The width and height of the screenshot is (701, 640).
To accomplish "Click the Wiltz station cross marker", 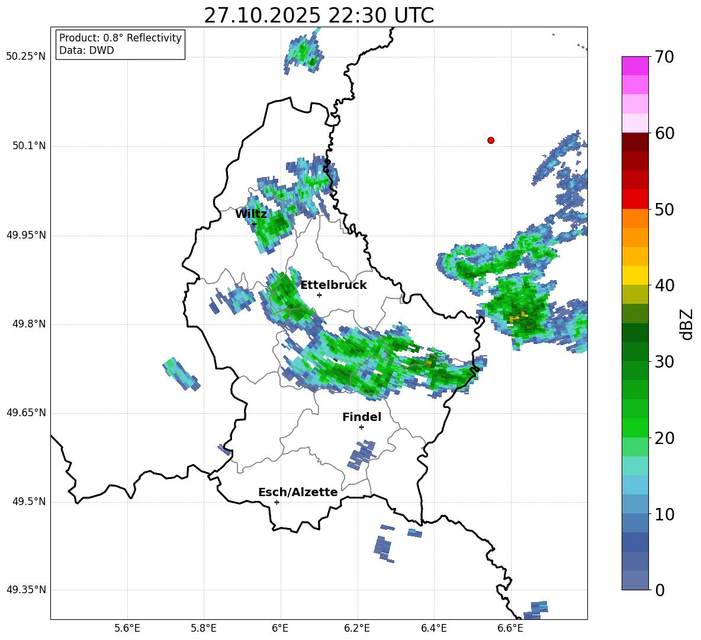I will pyautogui.click(x=254, y=224).
